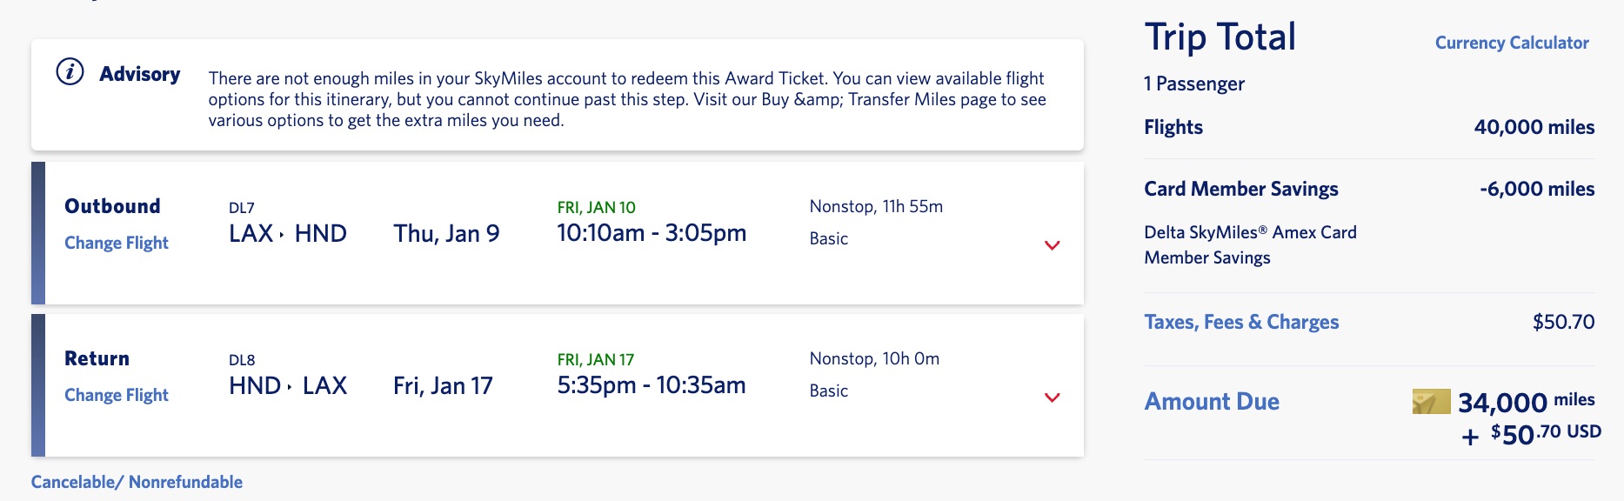Open the Currency Calculator
The height and width of the screenshot is (501, 1624).
(x=1514, y=41)
